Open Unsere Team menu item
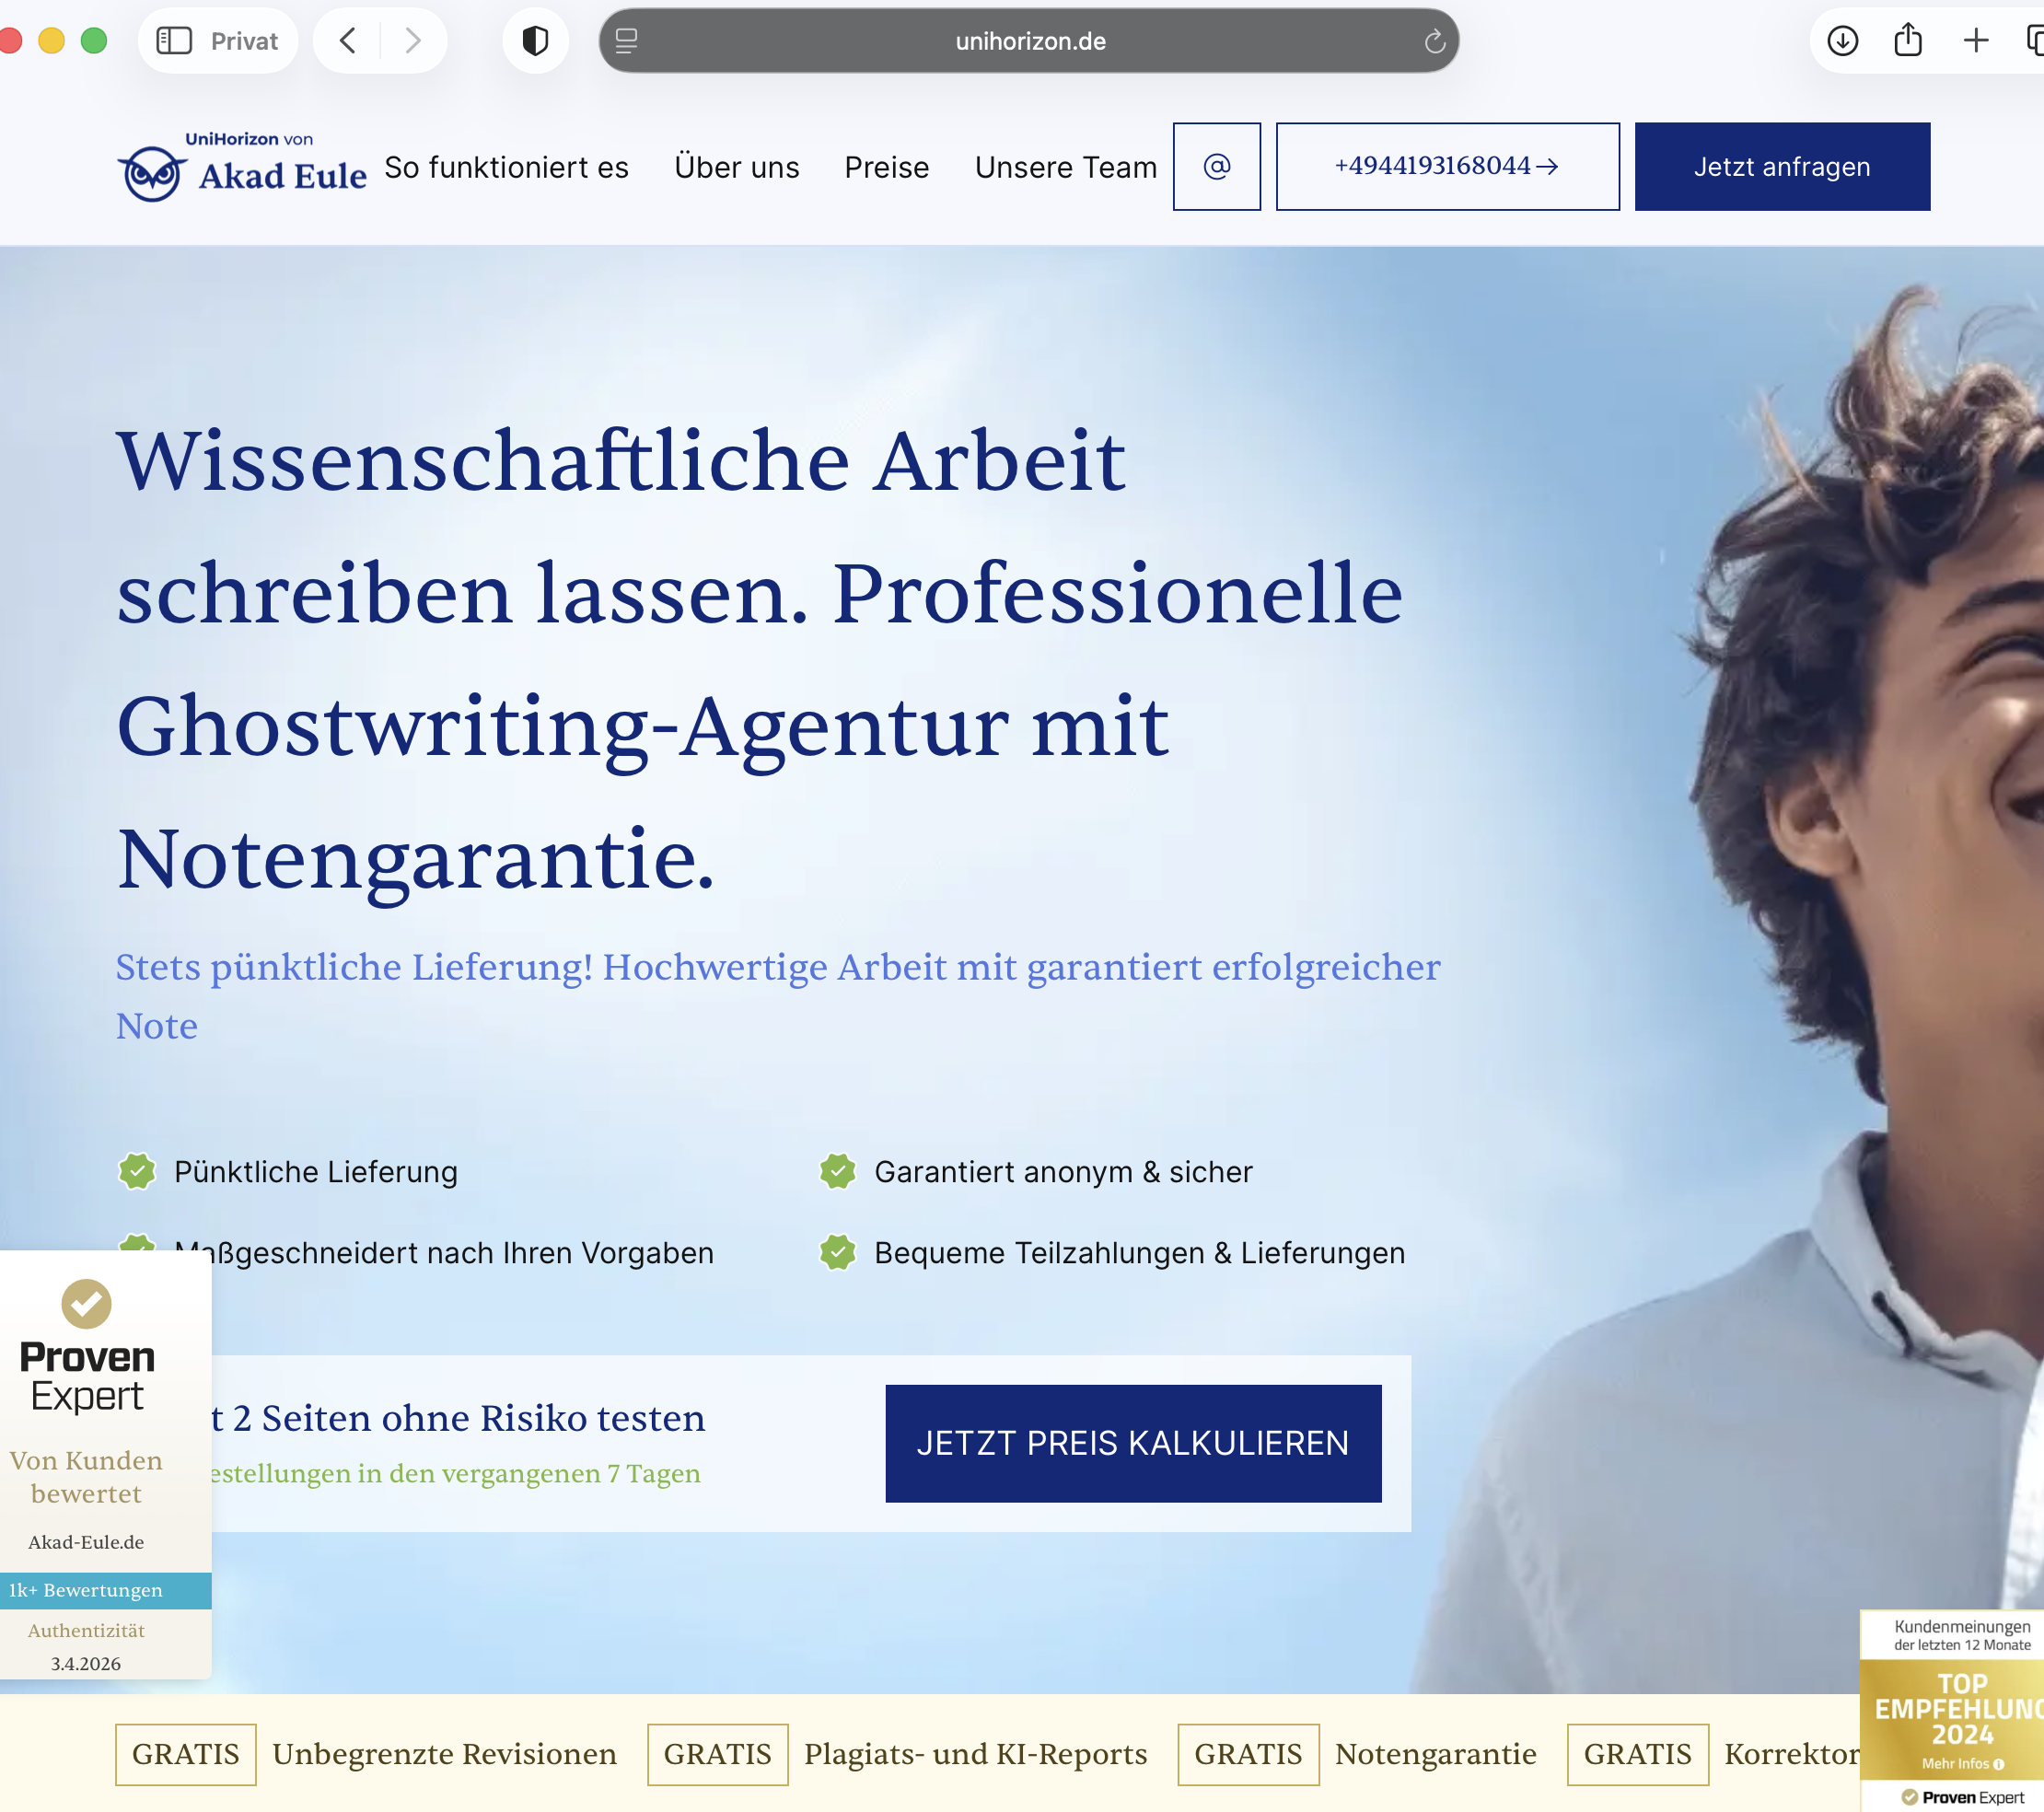The height and width of the screenshot is (1812, 2044). click(x=1066, y=167)
